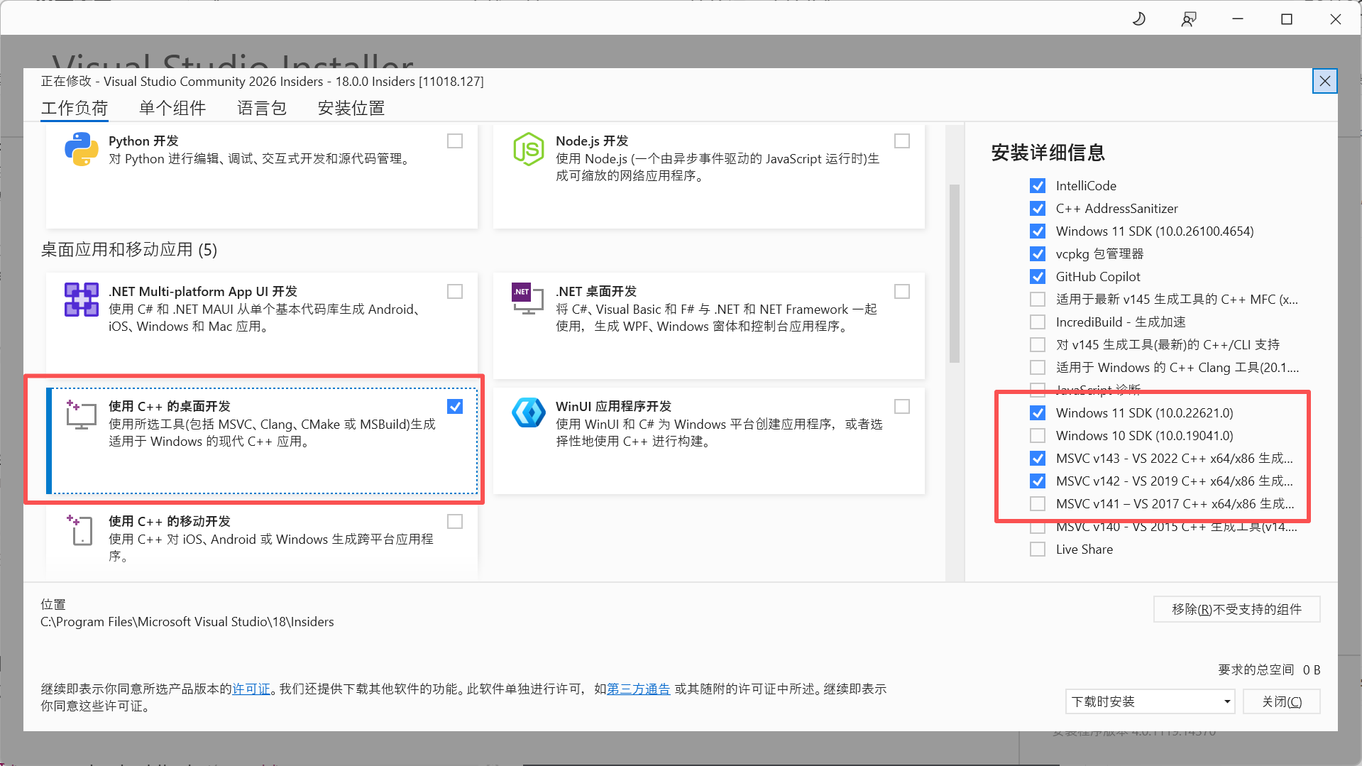Image resolution: width=1362 pixels, height=766 pixels.
Task: Toggle dark theme moon icon
Action: click(x=1139, y=19)
